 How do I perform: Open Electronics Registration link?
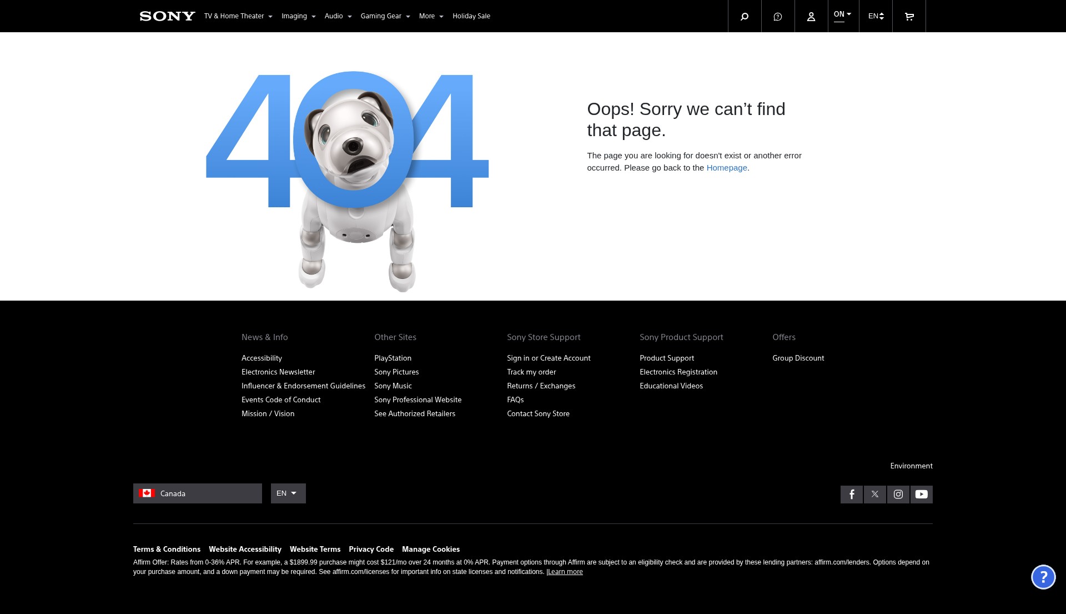point(678,372)
